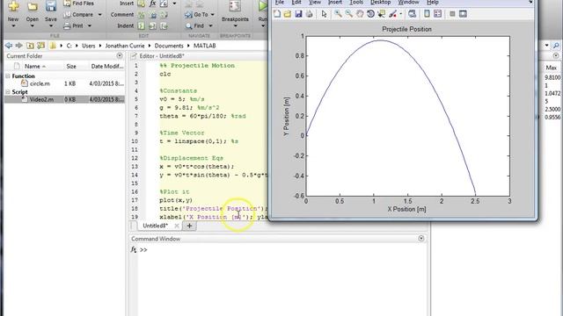
Task: Open the figure window Tools menu
Action: pos(356,2)
